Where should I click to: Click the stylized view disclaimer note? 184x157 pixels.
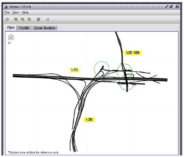click(x=33, y=152)
